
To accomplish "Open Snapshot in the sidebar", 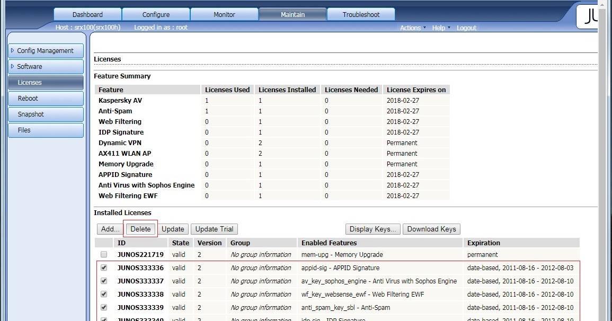I will (x=46, y=114).
